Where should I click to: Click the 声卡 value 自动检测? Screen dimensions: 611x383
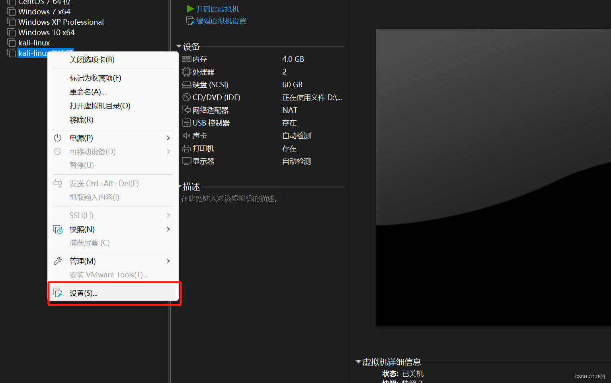pyautogui.click(x=297, y=136)
